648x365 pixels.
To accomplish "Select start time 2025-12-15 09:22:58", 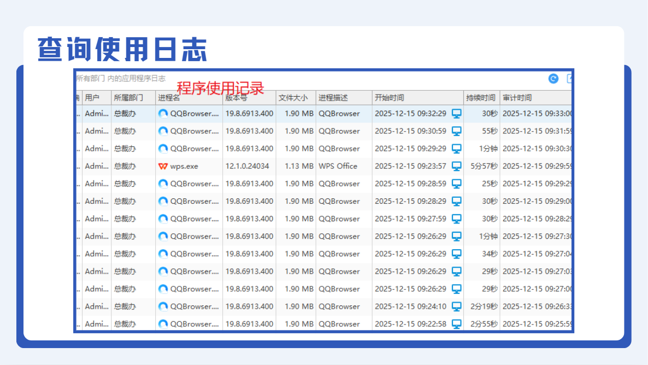I will pos(410,324).
